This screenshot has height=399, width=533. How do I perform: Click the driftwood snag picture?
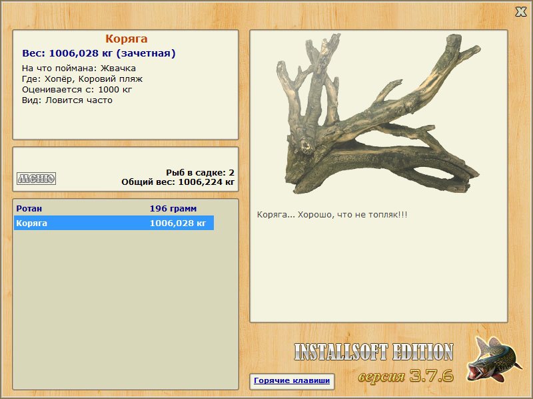coord(378,114)
